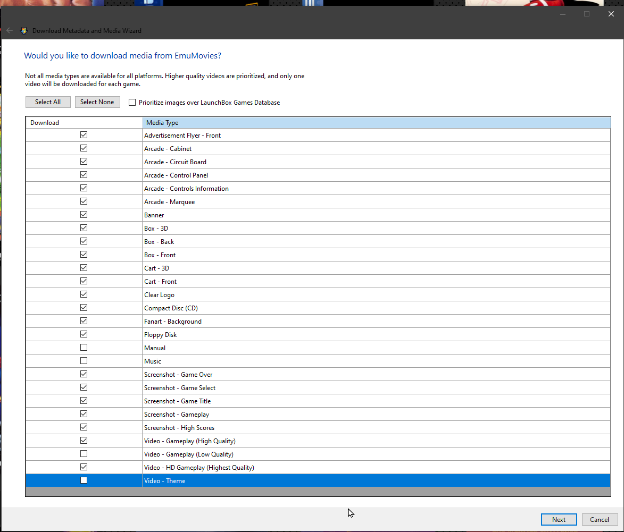
Task: Select the Compact Disc (CD) row label
Action: 171,308
